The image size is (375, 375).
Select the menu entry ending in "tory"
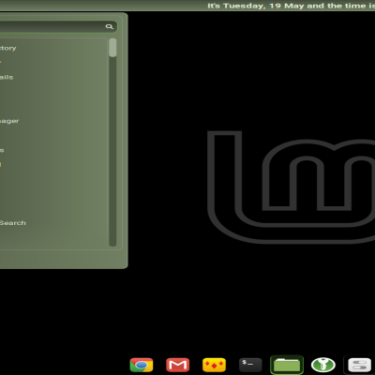[x=7, y=48]
